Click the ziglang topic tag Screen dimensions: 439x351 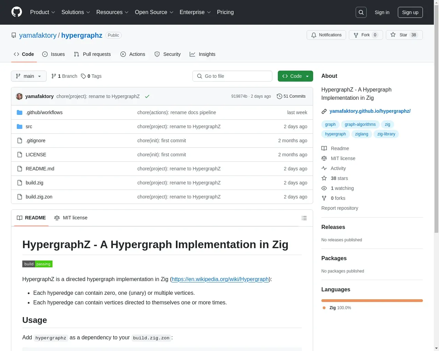point(361,134)
